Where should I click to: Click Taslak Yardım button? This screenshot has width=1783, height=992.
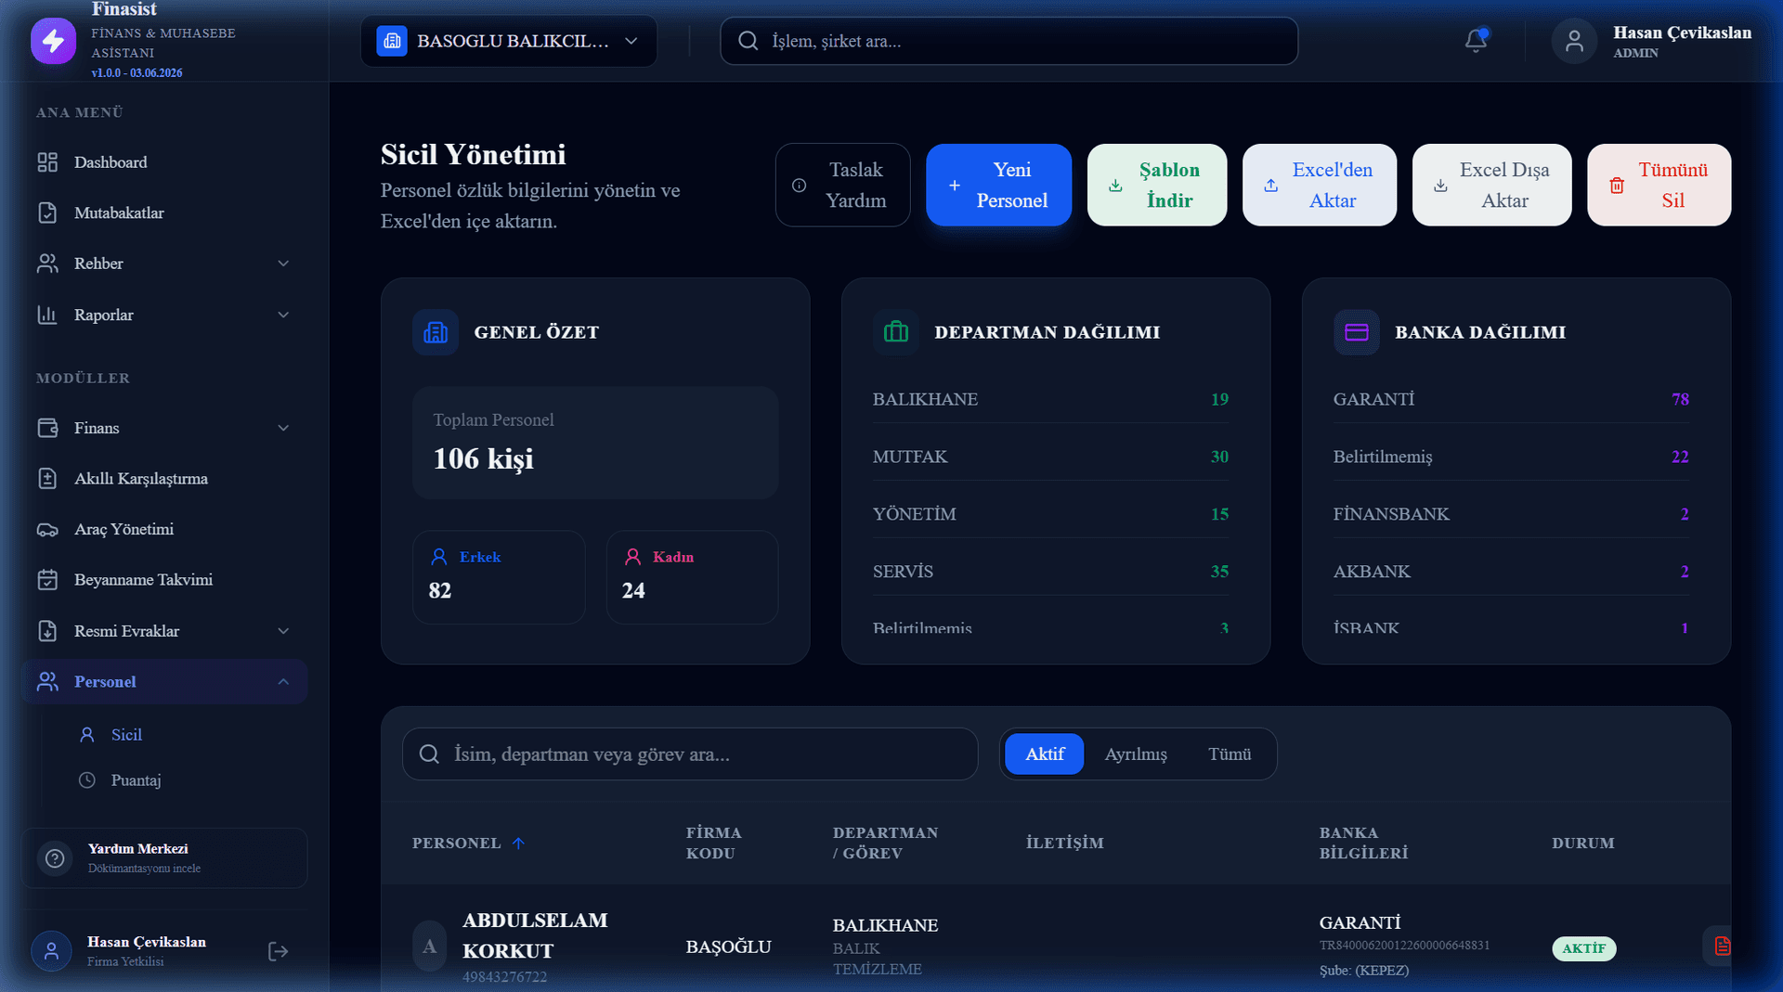pyautogui.click(x=842, y=185)
